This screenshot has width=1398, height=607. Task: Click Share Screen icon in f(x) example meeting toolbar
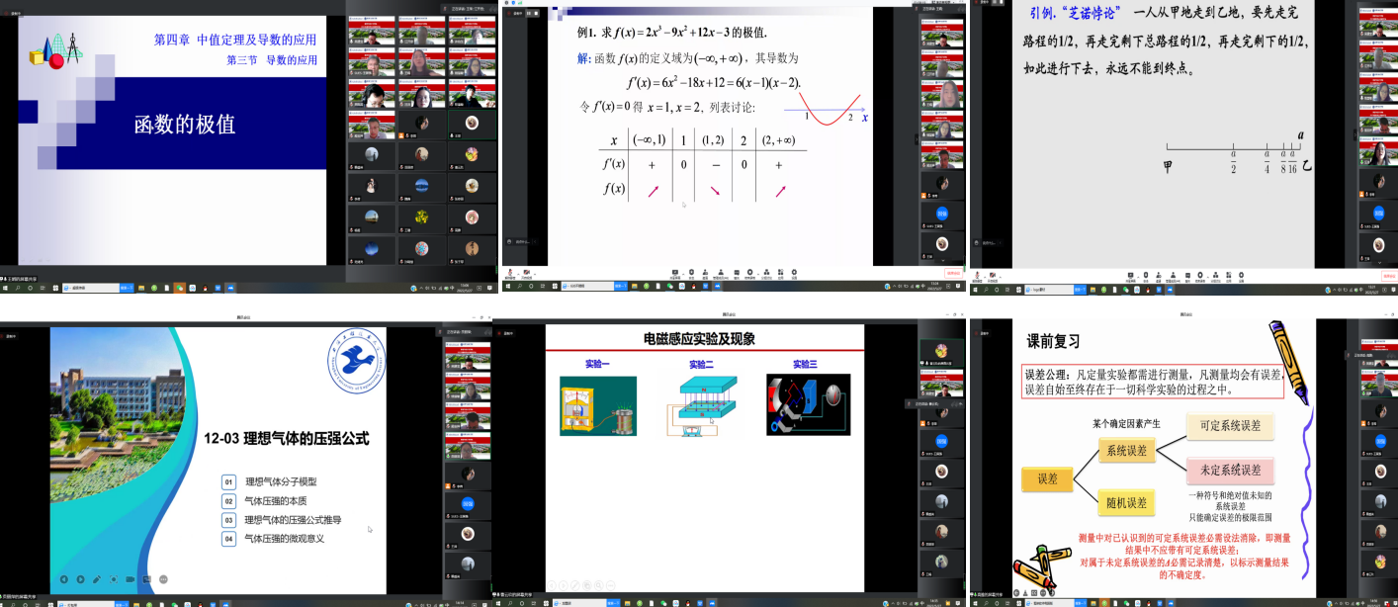point(675,272)
